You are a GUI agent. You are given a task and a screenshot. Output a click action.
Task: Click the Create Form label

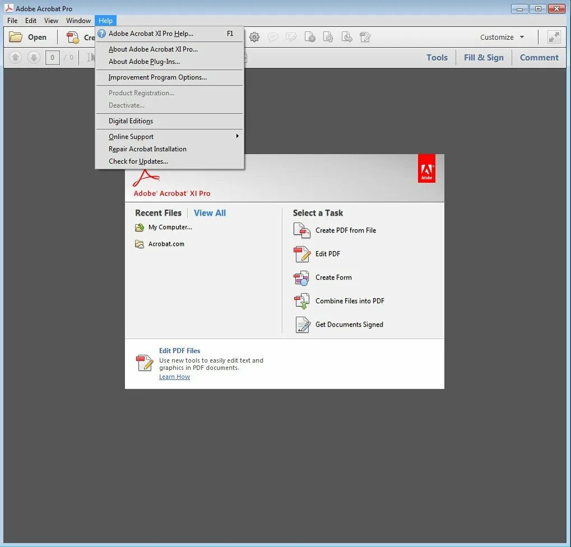333,277
